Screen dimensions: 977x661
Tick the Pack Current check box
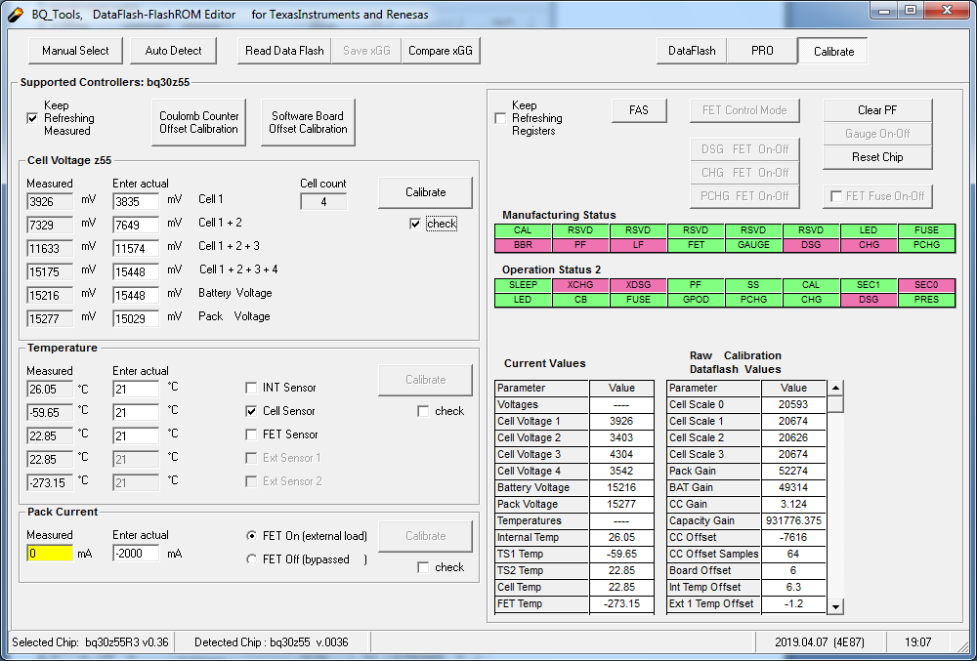pos(423,567)
